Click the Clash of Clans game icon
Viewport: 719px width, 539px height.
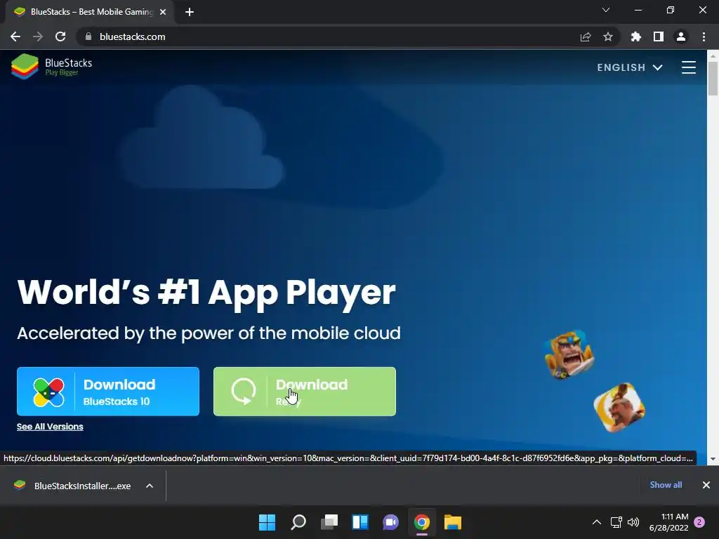[619, 408]
